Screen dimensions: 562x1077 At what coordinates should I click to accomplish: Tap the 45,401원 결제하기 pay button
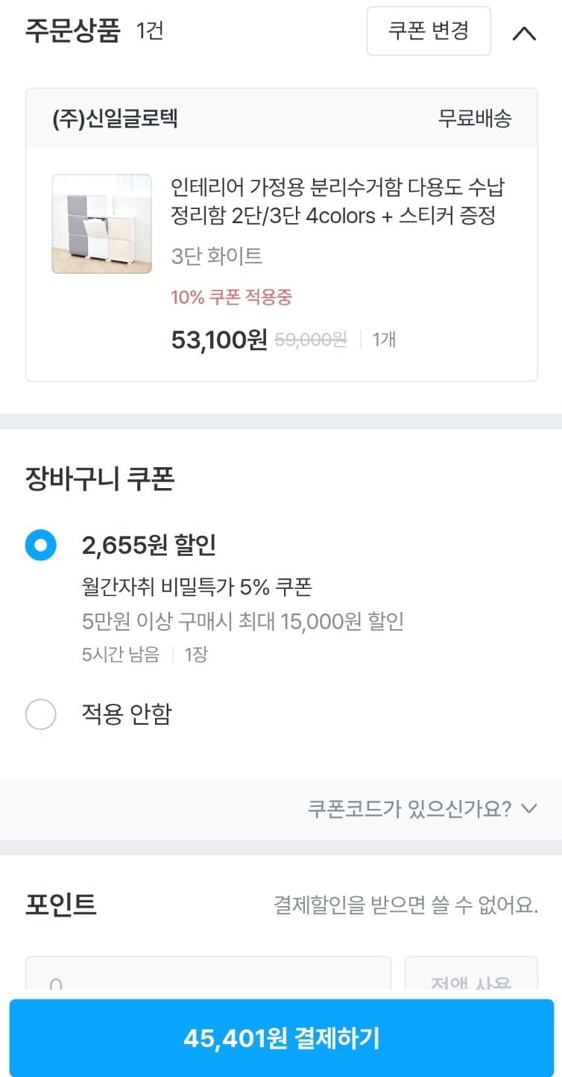(281, 1038)
